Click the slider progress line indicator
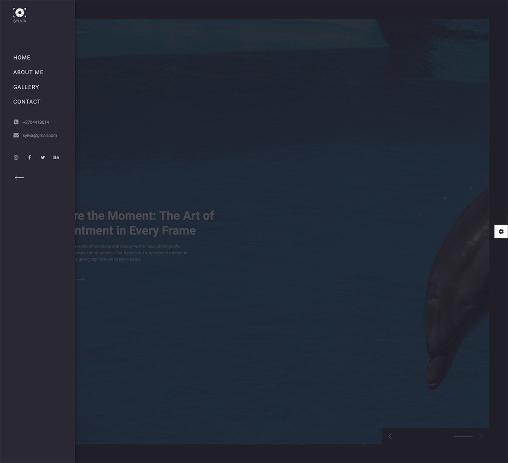This screenshot has width=508, height=463. coord(463,436)
